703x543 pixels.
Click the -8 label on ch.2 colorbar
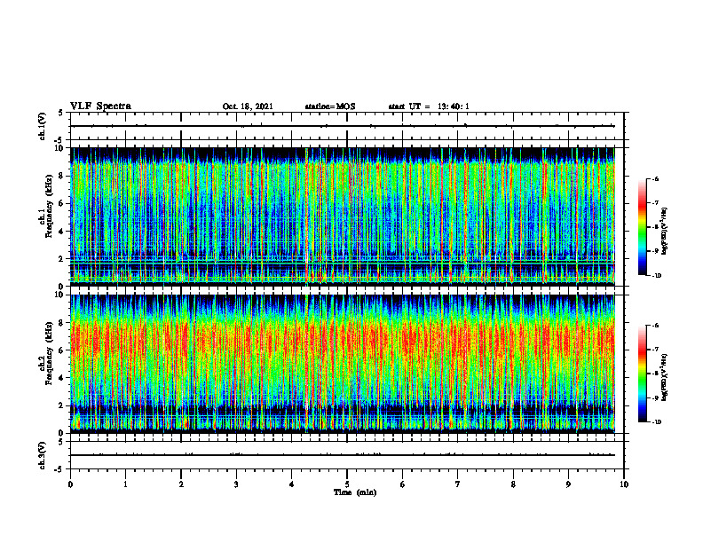pyautogui.click(x=655, y=374)
